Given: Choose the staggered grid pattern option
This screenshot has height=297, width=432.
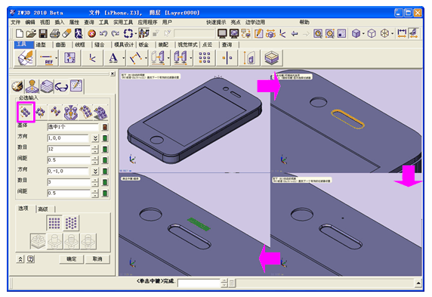Looking at the screenshot, I should tap(71, 223).
